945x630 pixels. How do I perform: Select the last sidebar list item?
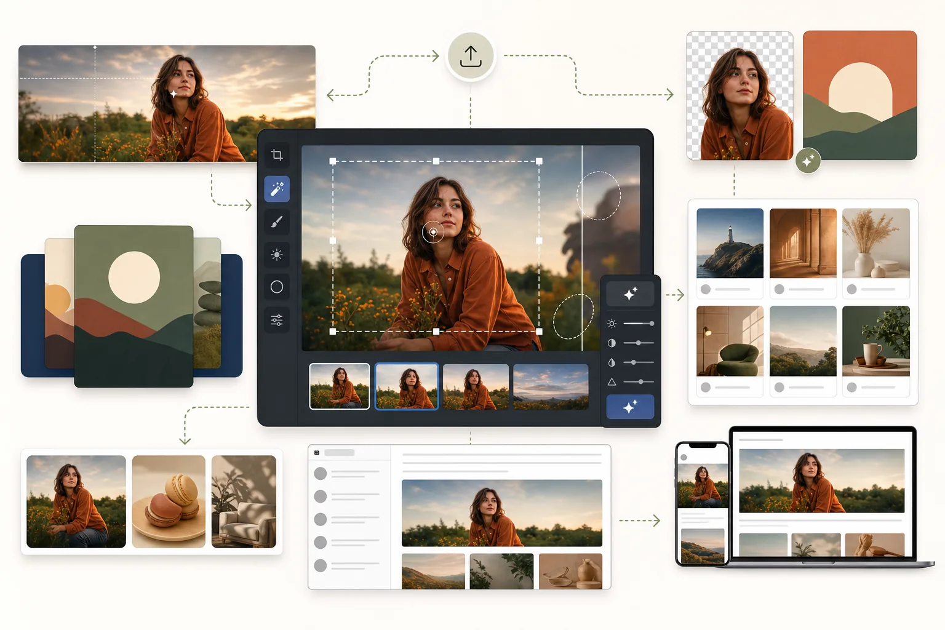(348, 565)
